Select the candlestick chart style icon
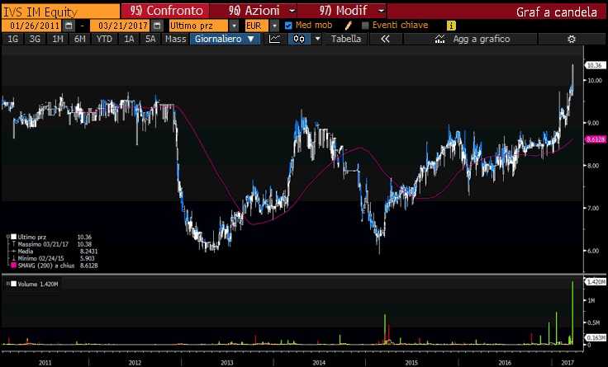The height and width of the screenshot is (367, 608). pyautogui.click(x=298, y=39)
